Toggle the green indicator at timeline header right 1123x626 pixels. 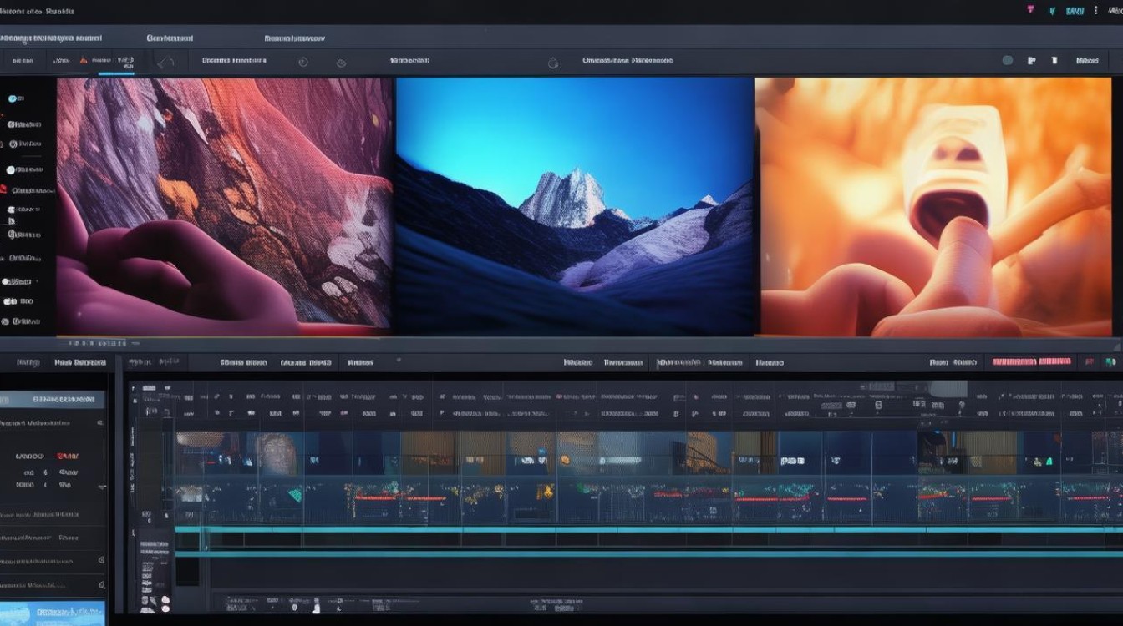1110,362
